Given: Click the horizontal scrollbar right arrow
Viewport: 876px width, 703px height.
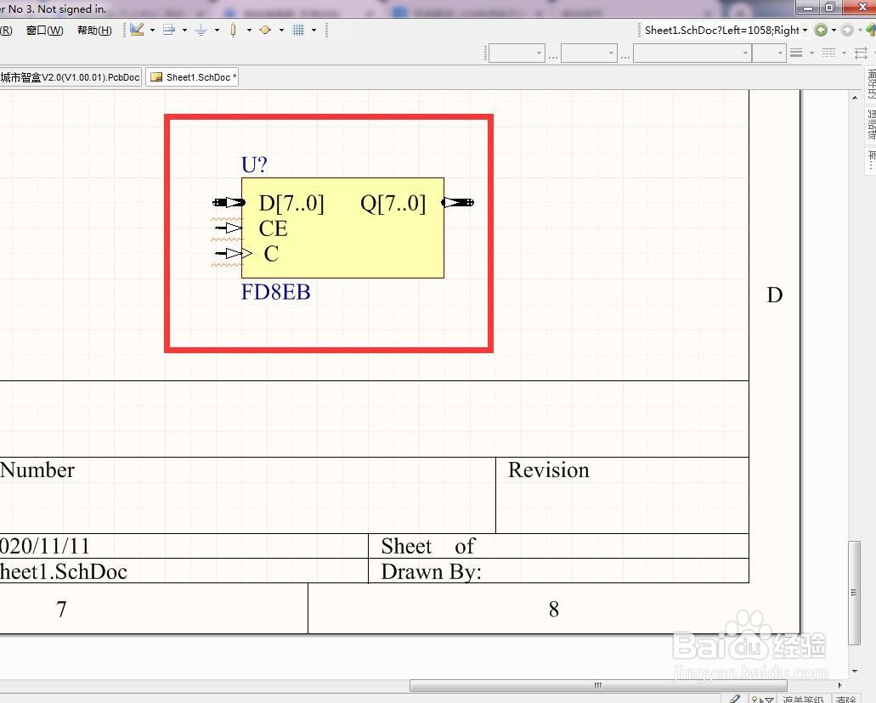Looking at the screenshot, I should tap(839, 685).
